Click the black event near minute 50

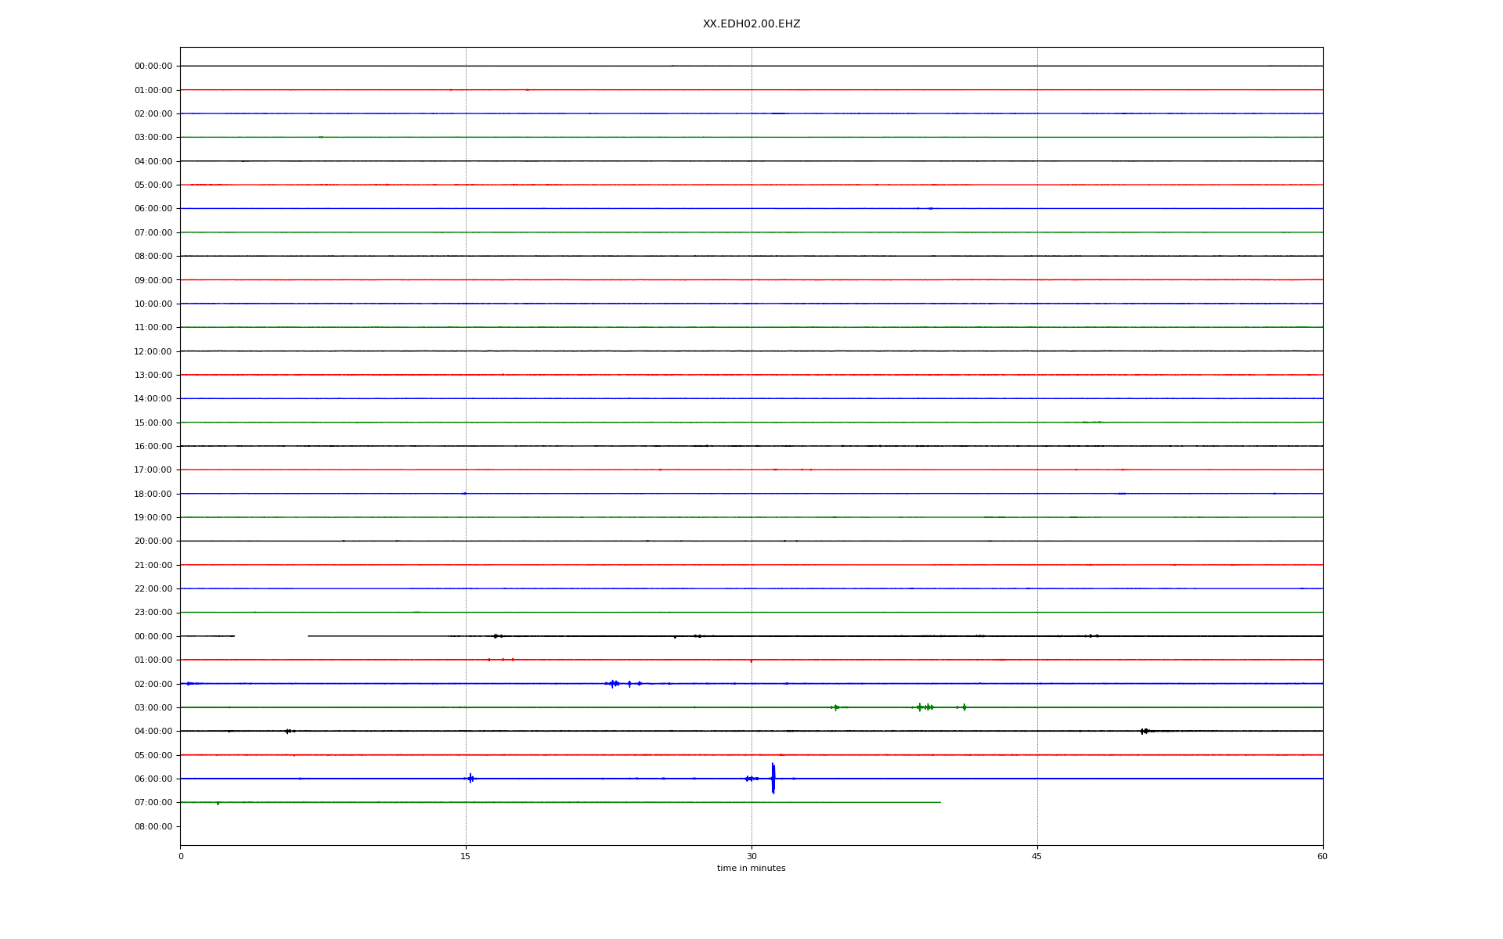pos(1144,731)
